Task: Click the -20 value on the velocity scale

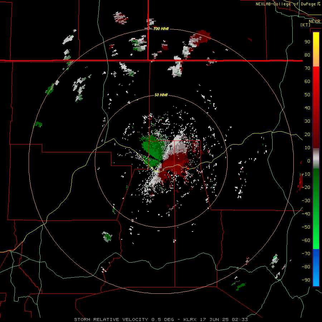Action: click(x=306, y=187)
